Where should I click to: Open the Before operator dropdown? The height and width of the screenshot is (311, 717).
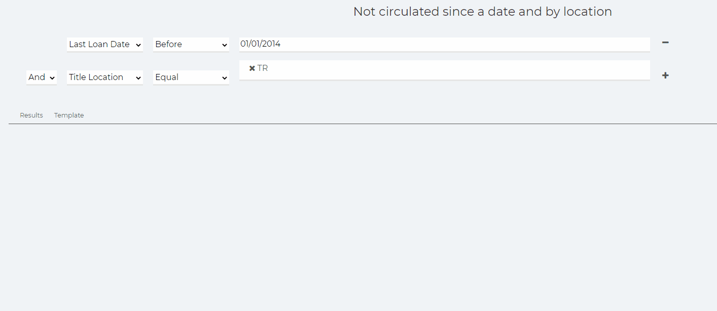(191, 44)
